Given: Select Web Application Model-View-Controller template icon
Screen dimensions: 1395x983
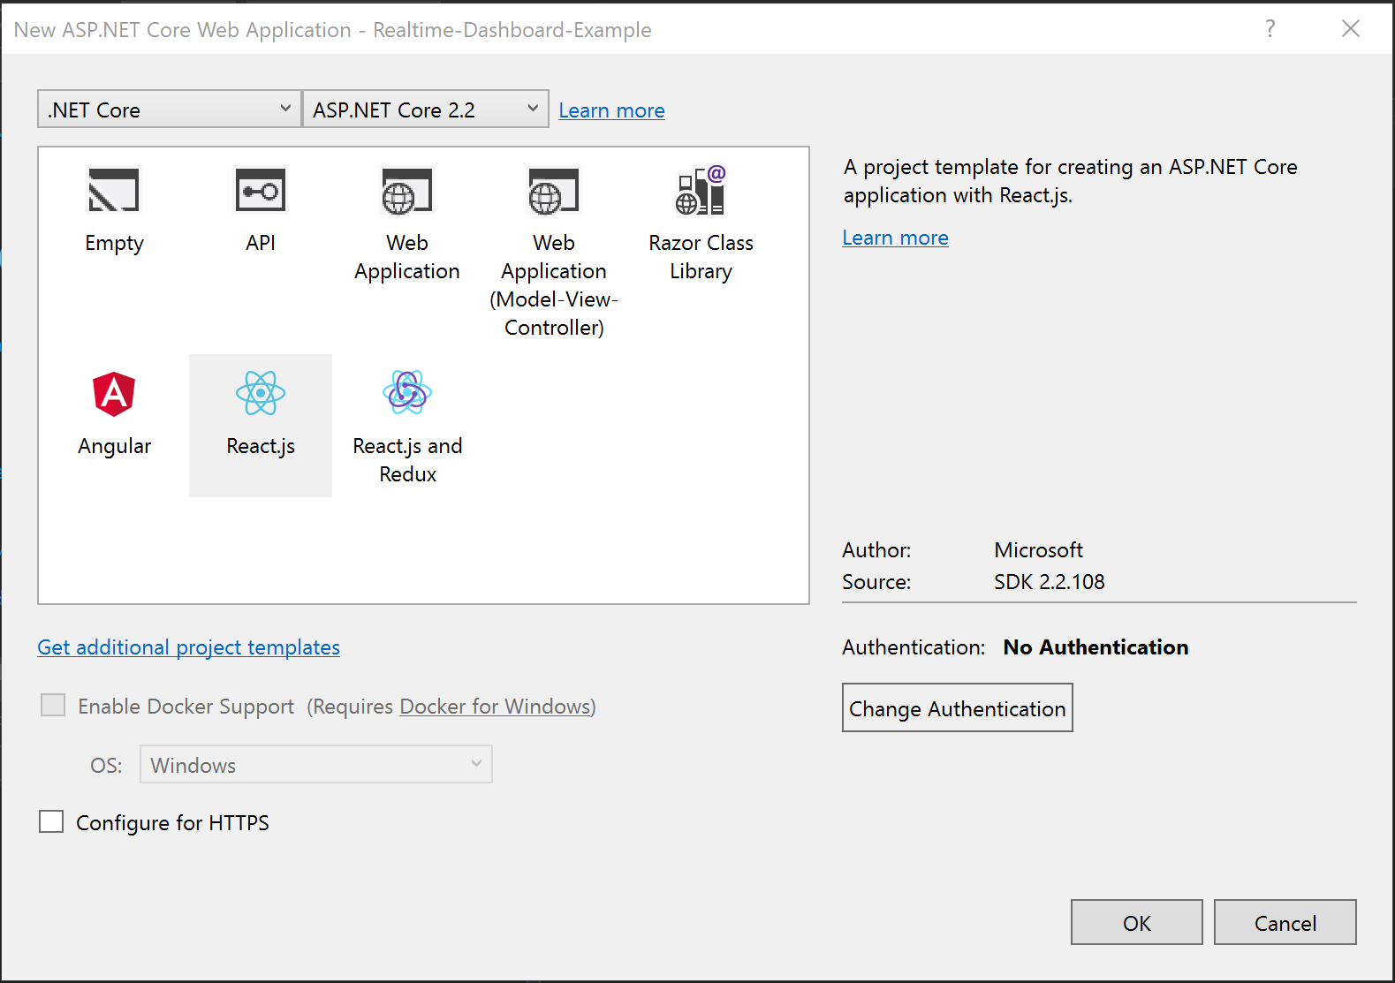Looking at the screenshot, I should (x=554, y=190).
